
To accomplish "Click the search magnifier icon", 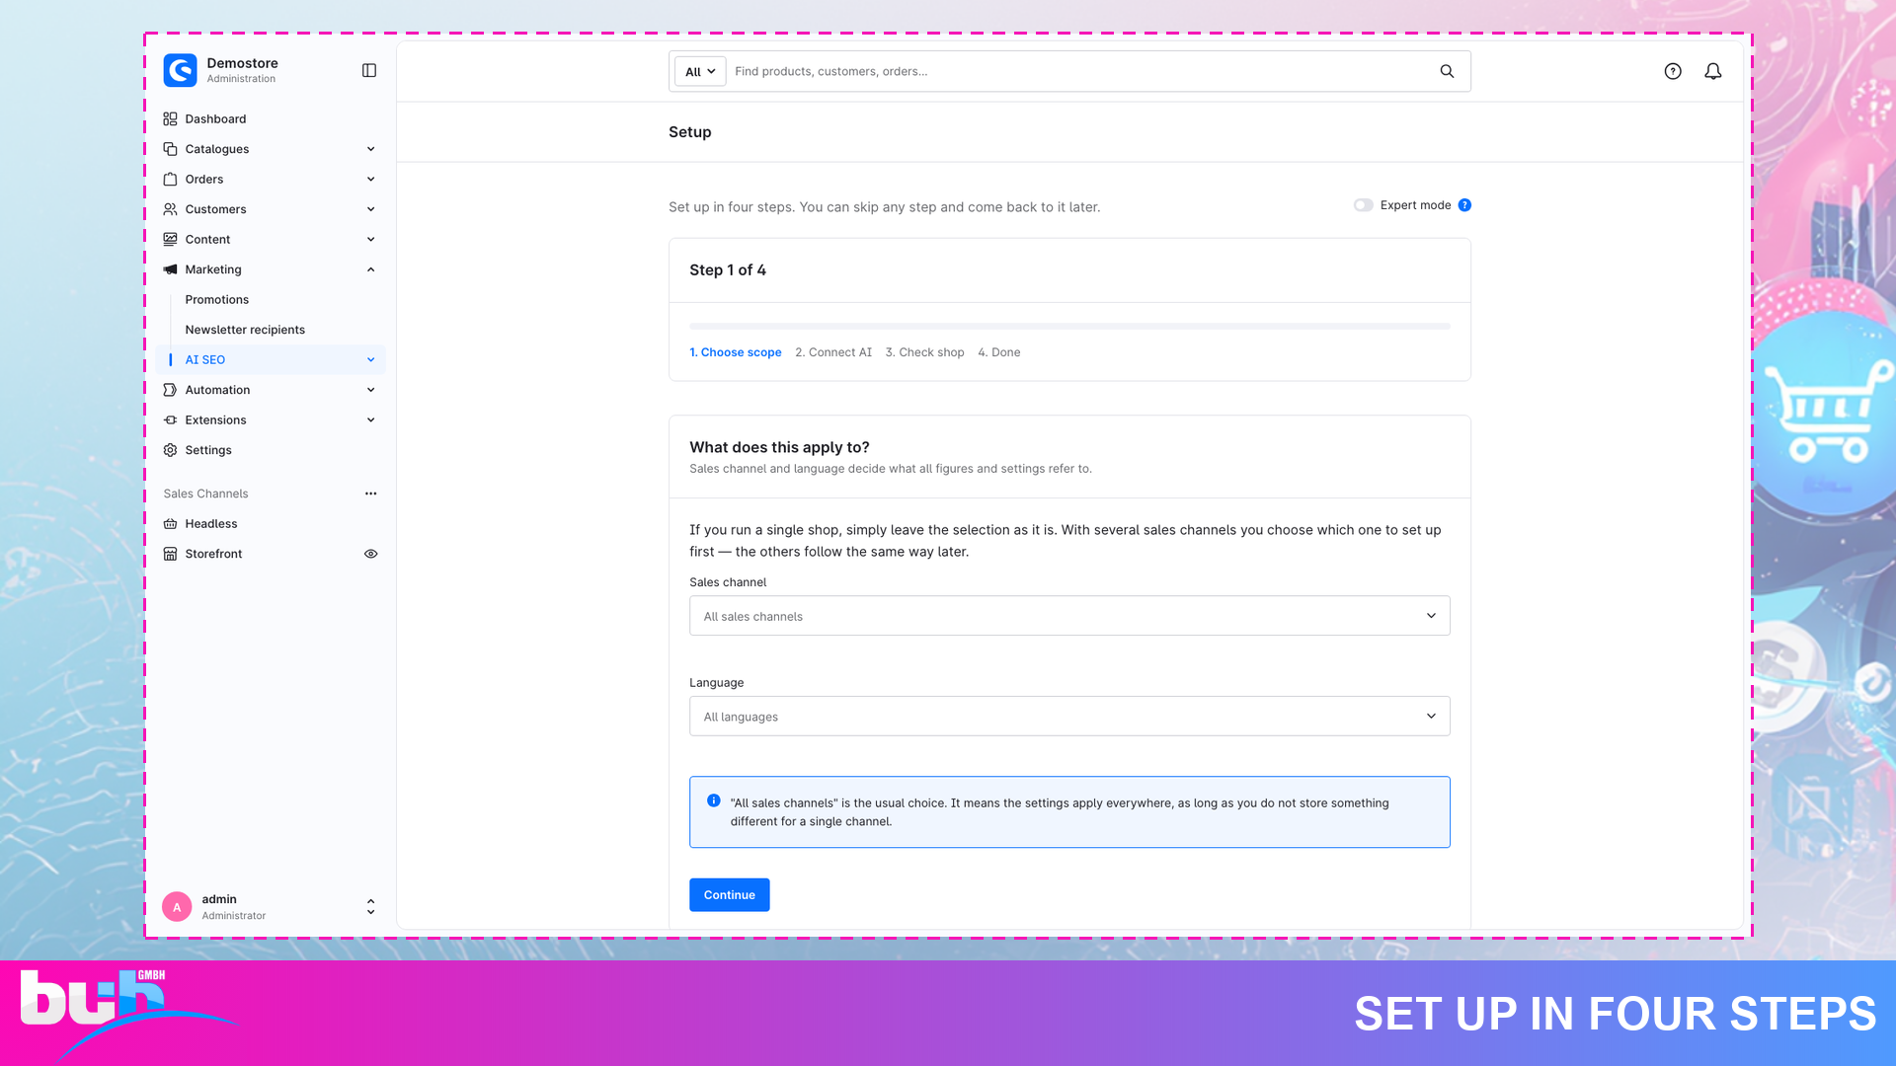I will 1447,71.
